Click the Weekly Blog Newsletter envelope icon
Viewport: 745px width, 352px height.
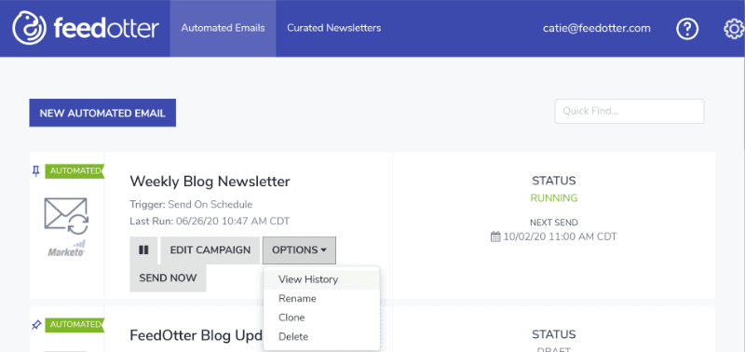tap(66, 217)
